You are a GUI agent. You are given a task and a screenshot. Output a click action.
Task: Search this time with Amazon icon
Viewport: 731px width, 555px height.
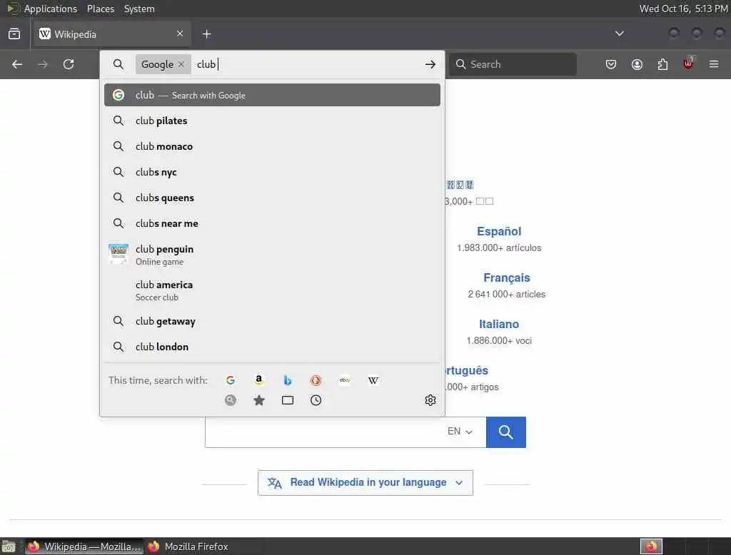coord(258,380)
